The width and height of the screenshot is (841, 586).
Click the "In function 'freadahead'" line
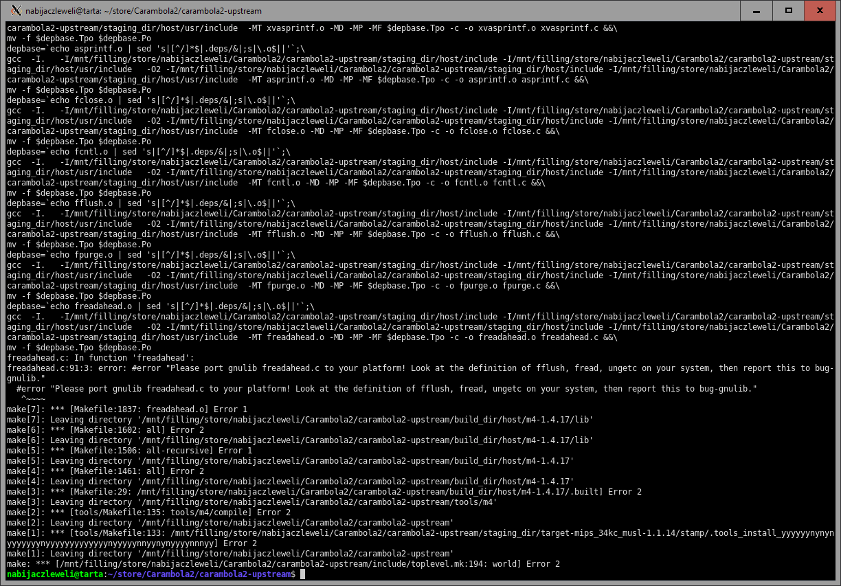101,358
